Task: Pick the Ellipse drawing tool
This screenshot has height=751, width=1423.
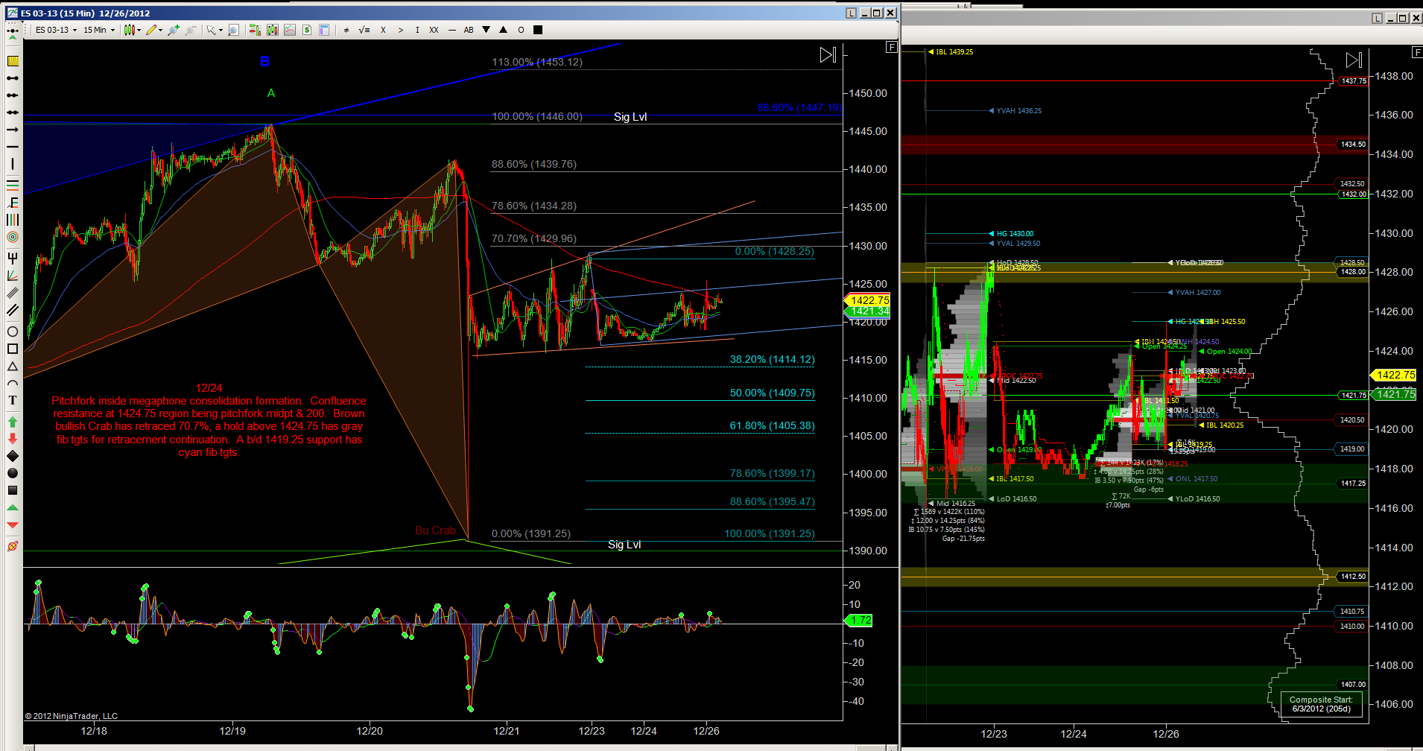Action: tap(13, 332)
